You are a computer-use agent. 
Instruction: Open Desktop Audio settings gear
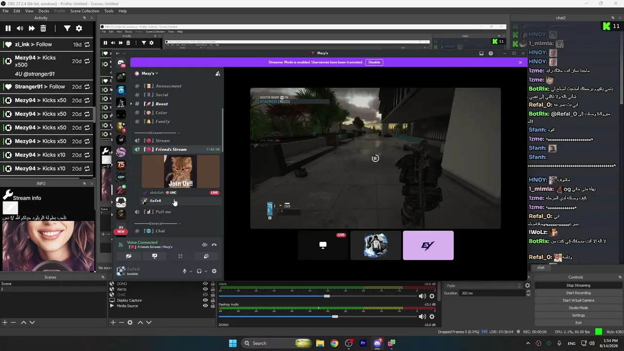432,316
